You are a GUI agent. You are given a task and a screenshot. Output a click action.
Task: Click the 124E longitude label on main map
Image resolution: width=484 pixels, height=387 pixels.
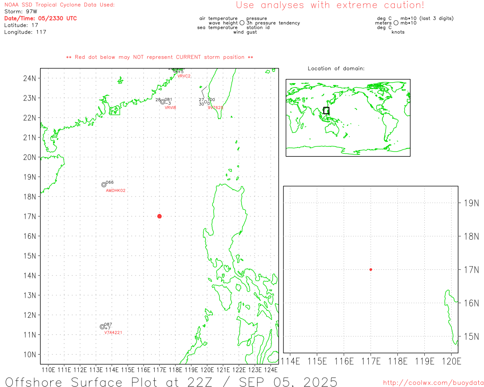(271, 370)
